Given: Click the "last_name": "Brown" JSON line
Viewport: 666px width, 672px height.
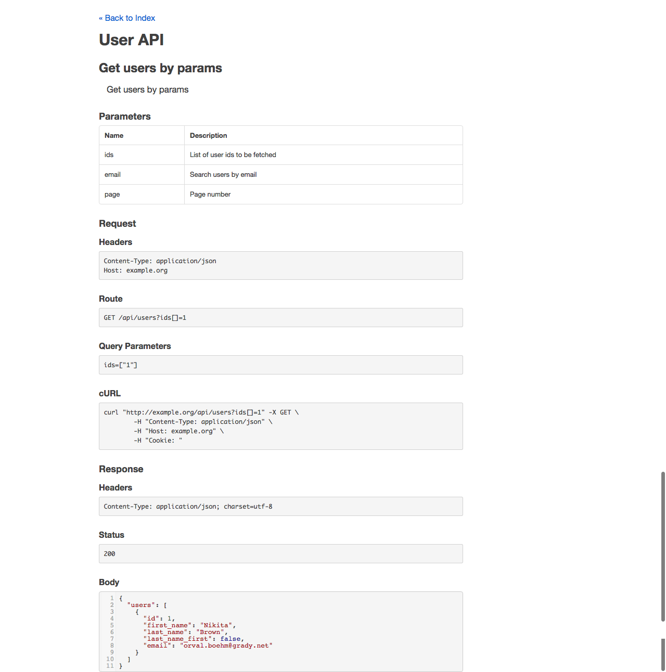Looking at the screenshot, I should click(x=186, y=632).
